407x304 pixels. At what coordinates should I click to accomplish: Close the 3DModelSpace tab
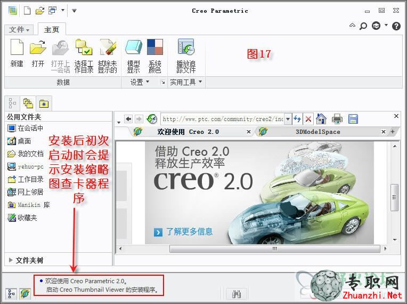384,132
